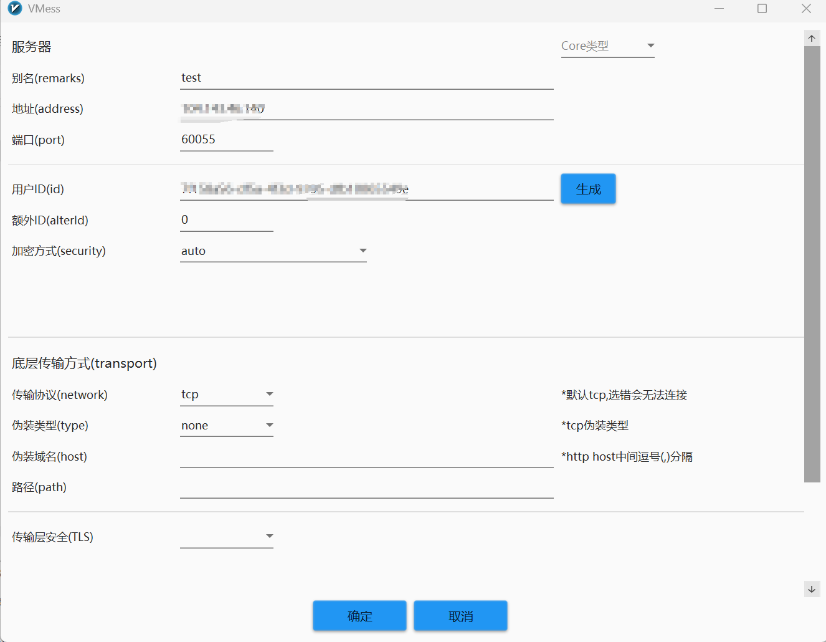Click the 端口 port input field
Image resolution: width=826 pixels, height=642 pixels.
[x=227, y=140]
